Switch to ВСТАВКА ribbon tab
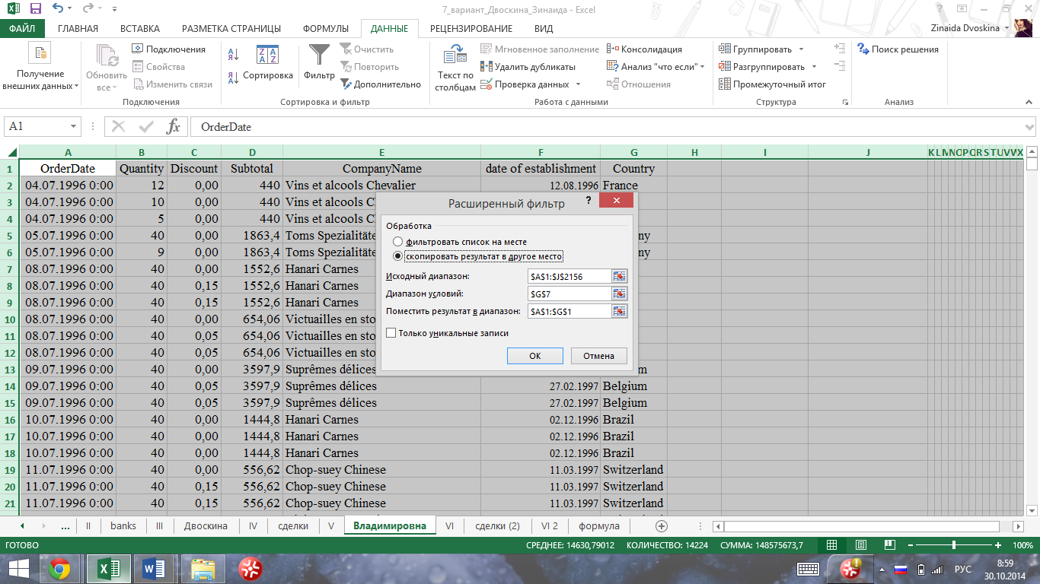 (x=140, y=29)
